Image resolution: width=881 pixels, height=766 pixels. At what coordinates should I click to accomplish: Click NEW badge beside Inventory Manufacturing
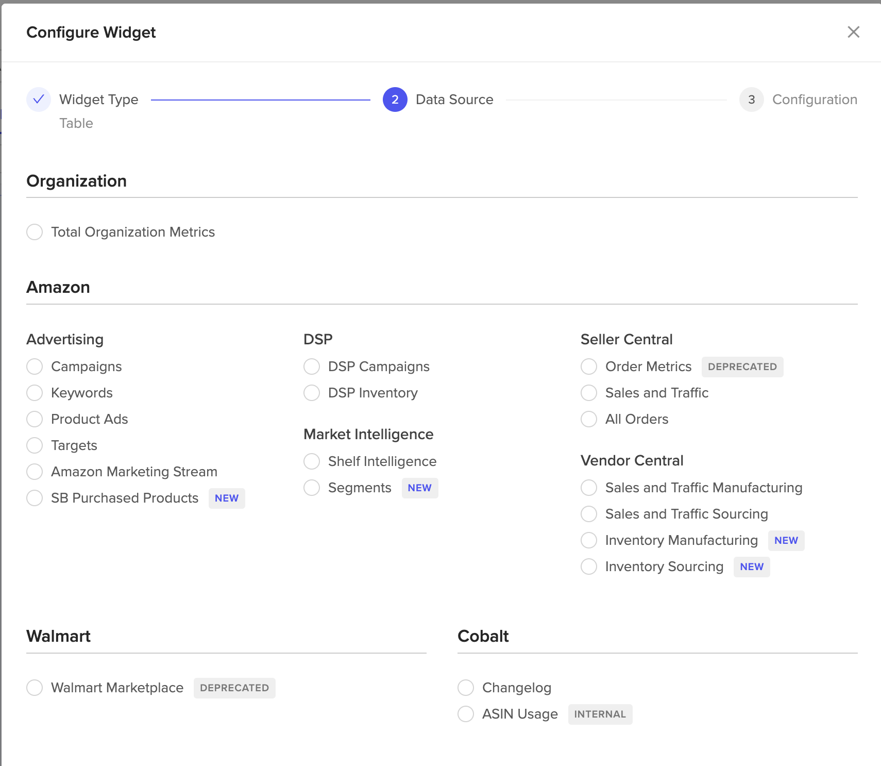[x=786, y=541]
